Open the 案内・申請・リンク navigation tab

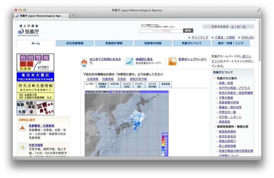click(231, 43)
